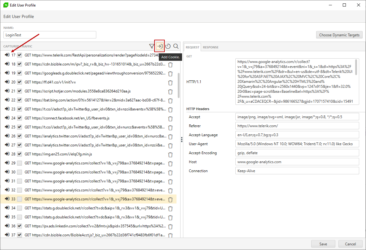Open the search magnifier in Captured Traffic
366x250 pixels.
(x=176, y=46)
